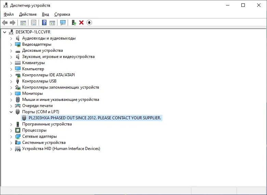Select Контроллеры запоминающих устройств label

[x=61, y=87]
